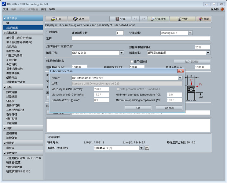Enable the 使用载荷谱 checkbox
Image resolution: width=227 pixels, height=183 pixels.
pos(132,61)
